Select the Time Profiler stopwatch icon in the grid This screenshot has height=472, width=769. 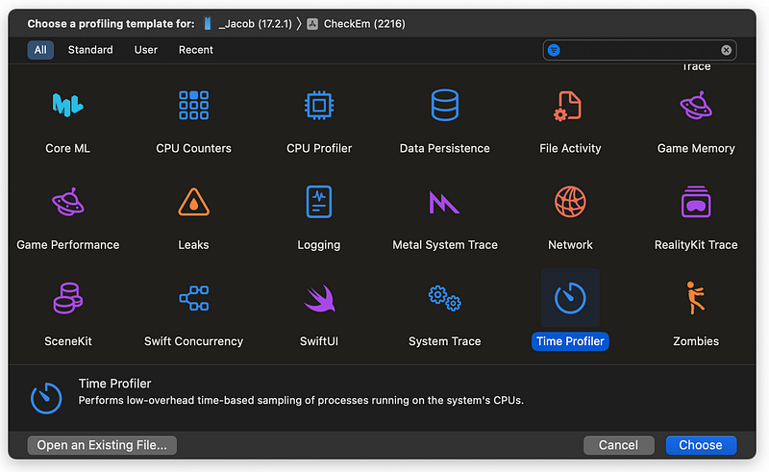pos(570,298)
